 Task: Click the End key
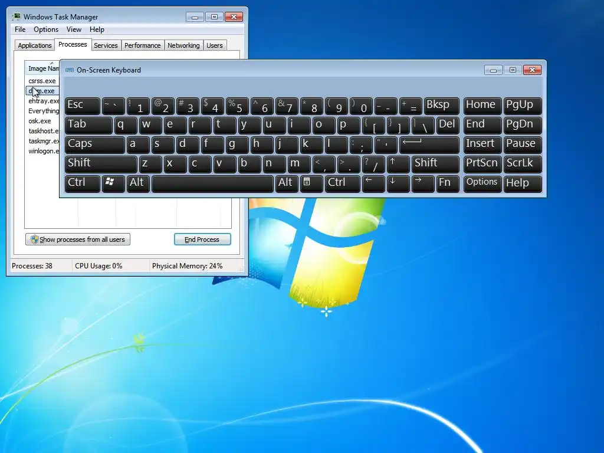pyautogui.click(x=482, y=125)
